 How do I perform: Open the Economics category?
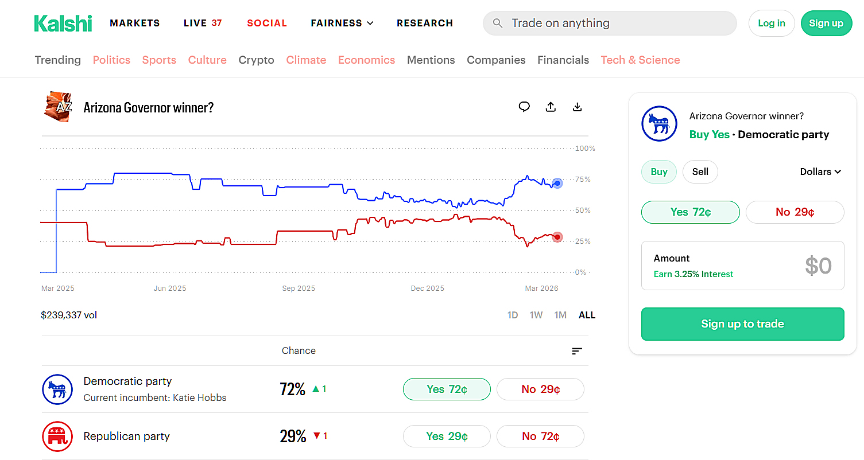366,60
